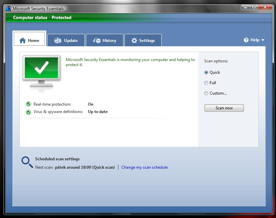Start scanning with Scan now
This screenshot has height=218, width=276.
pyautogui.click(x=224, y=108)
